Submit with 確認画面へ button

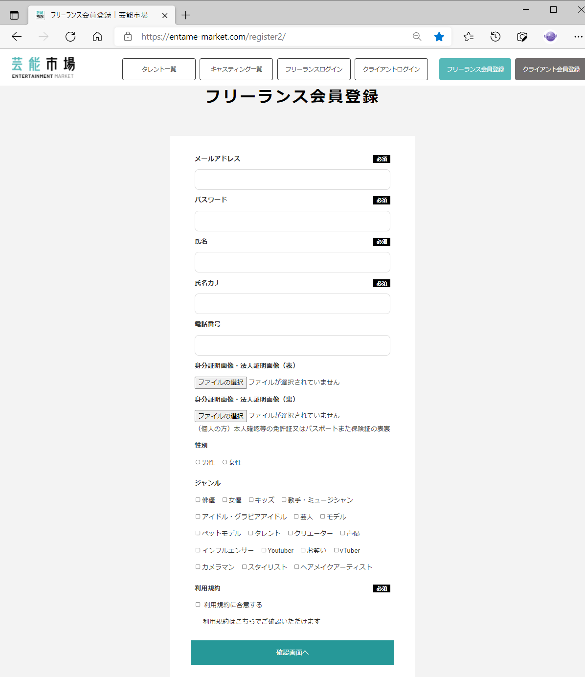[292, 653]
